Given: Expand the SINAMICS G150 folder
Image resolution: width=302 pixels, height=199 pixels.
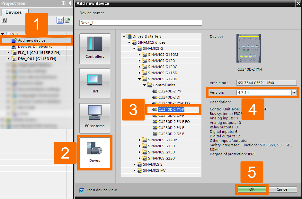Looking at the screenshot, I should click(139, 152).
